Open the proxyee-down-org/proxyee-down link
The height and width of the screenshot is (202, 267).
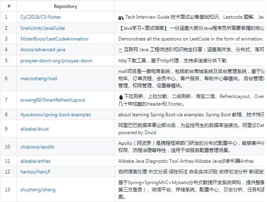coord(57,61)
